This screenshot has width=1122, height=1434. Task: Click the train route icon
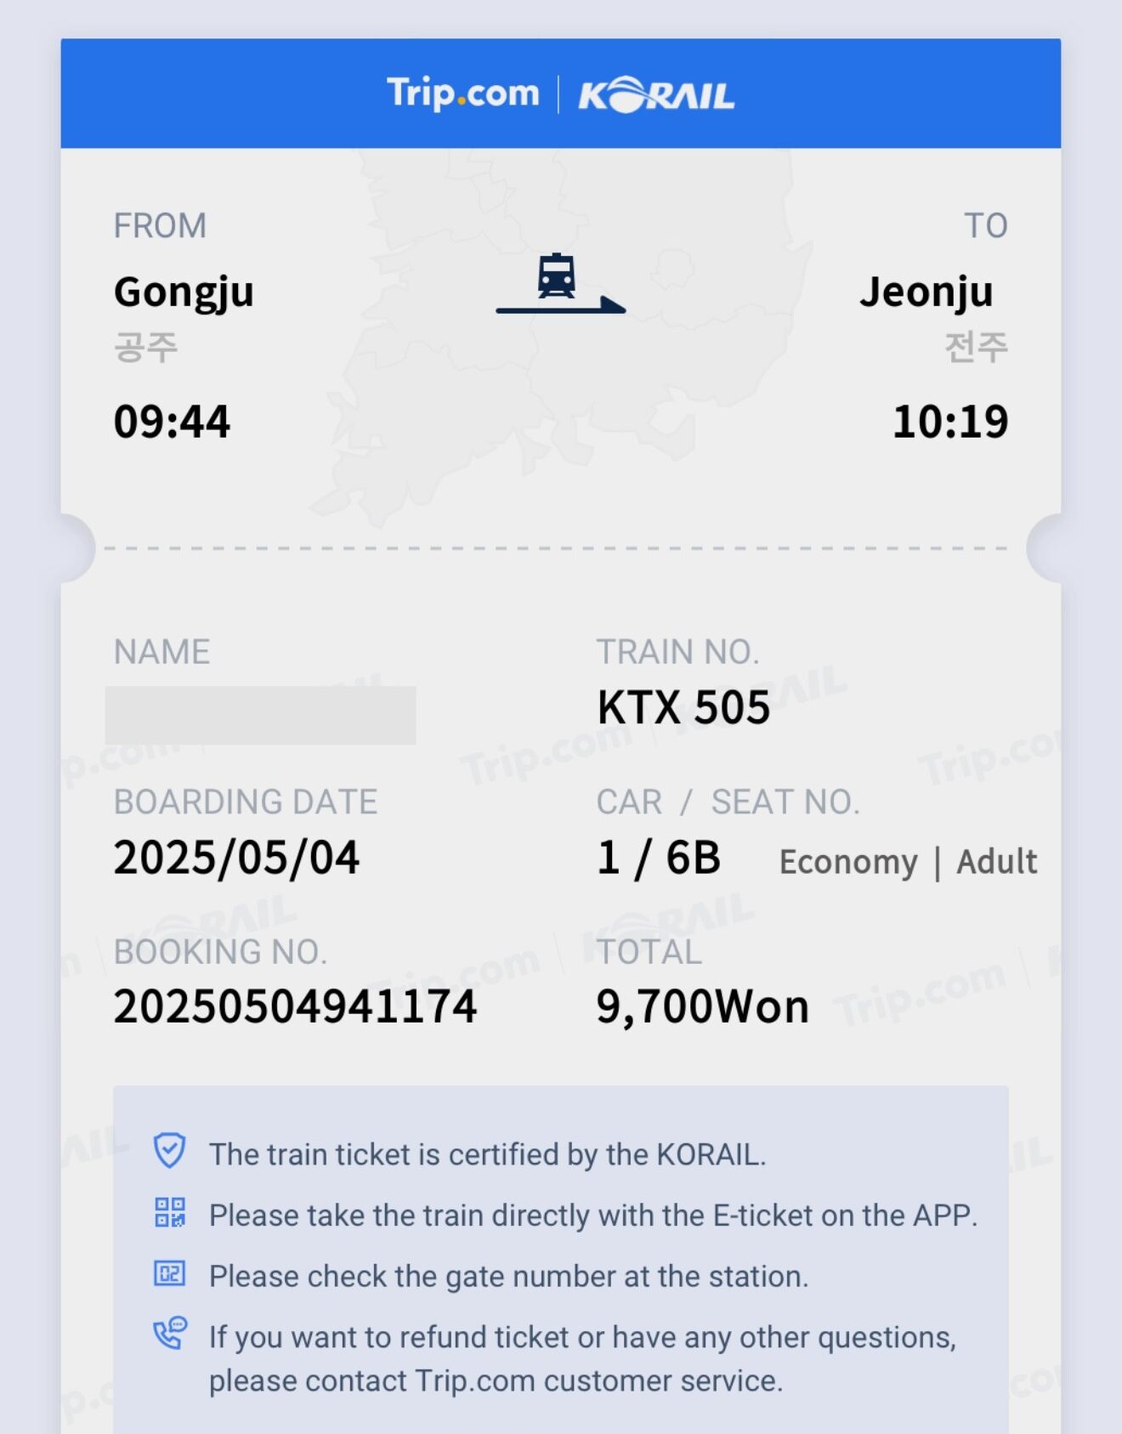561,284
